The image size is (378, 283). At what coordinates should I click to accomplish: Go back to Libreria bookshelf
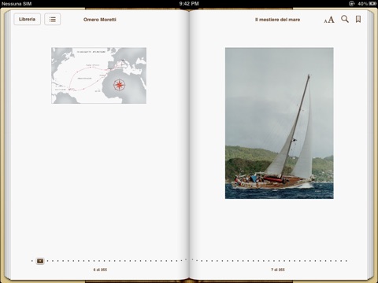tap(27, 19)
